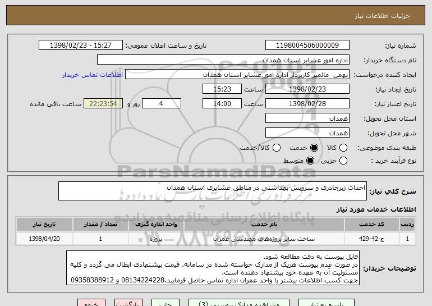This screenshot has height=306, width=432.
Task: Click the announcement date field 1398/02/23 - 15:27
Action: click(81, 45)
